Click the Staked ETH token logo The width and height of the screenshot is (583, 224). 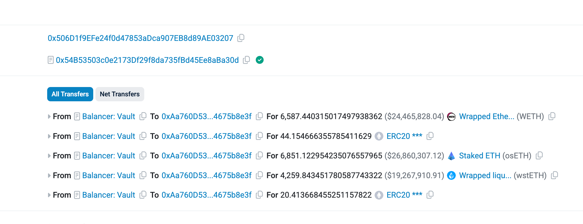(x=451, y=156)
